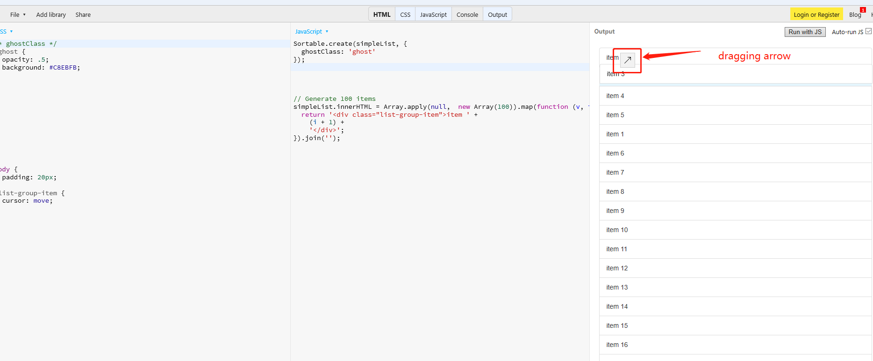
Task: Click the Output panel heading
Action: [x=604, y=31]
